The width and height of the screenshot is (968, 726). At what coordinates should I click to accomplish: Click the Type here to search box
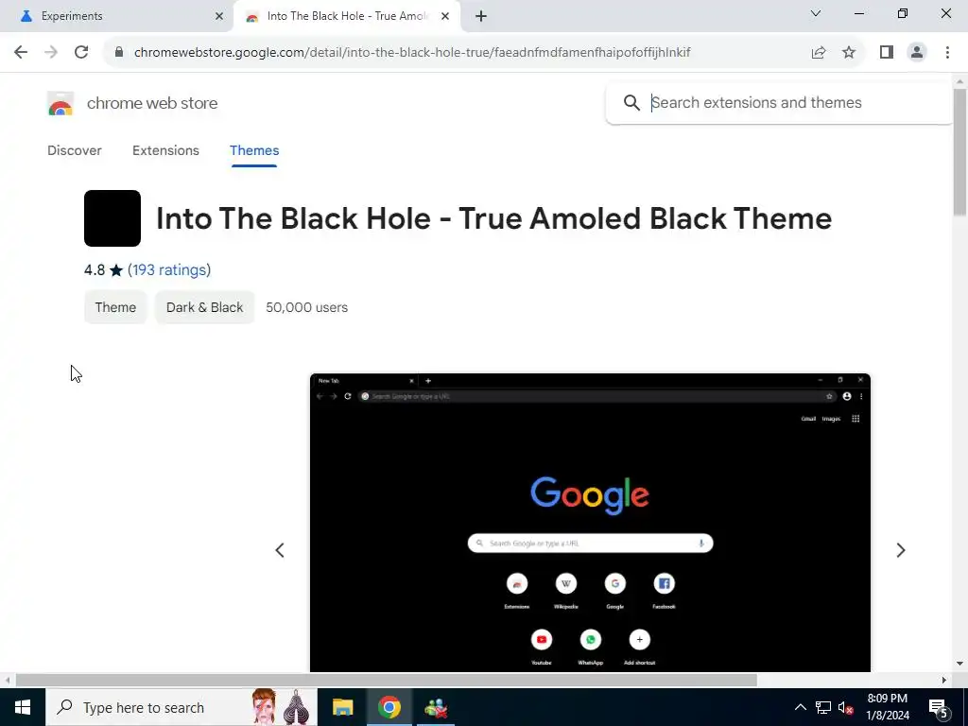tap(181, 707)
